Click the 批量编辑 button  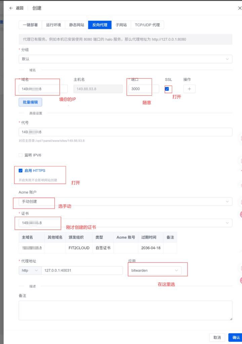tap(30, 102)
